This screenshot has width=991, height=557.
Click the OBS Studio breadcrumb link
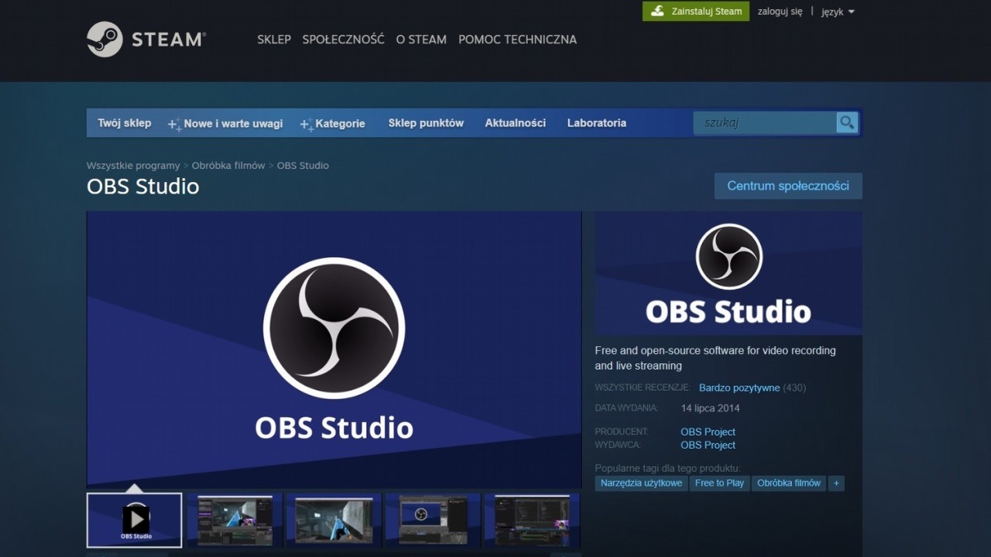coord(303,166)
